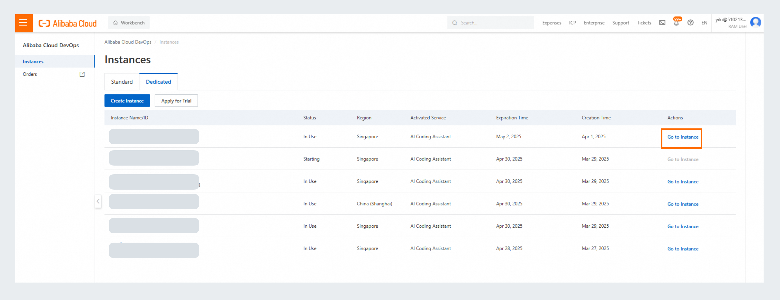
Task: Open Cloud Shell terminal icon
Action: [662, 23]
